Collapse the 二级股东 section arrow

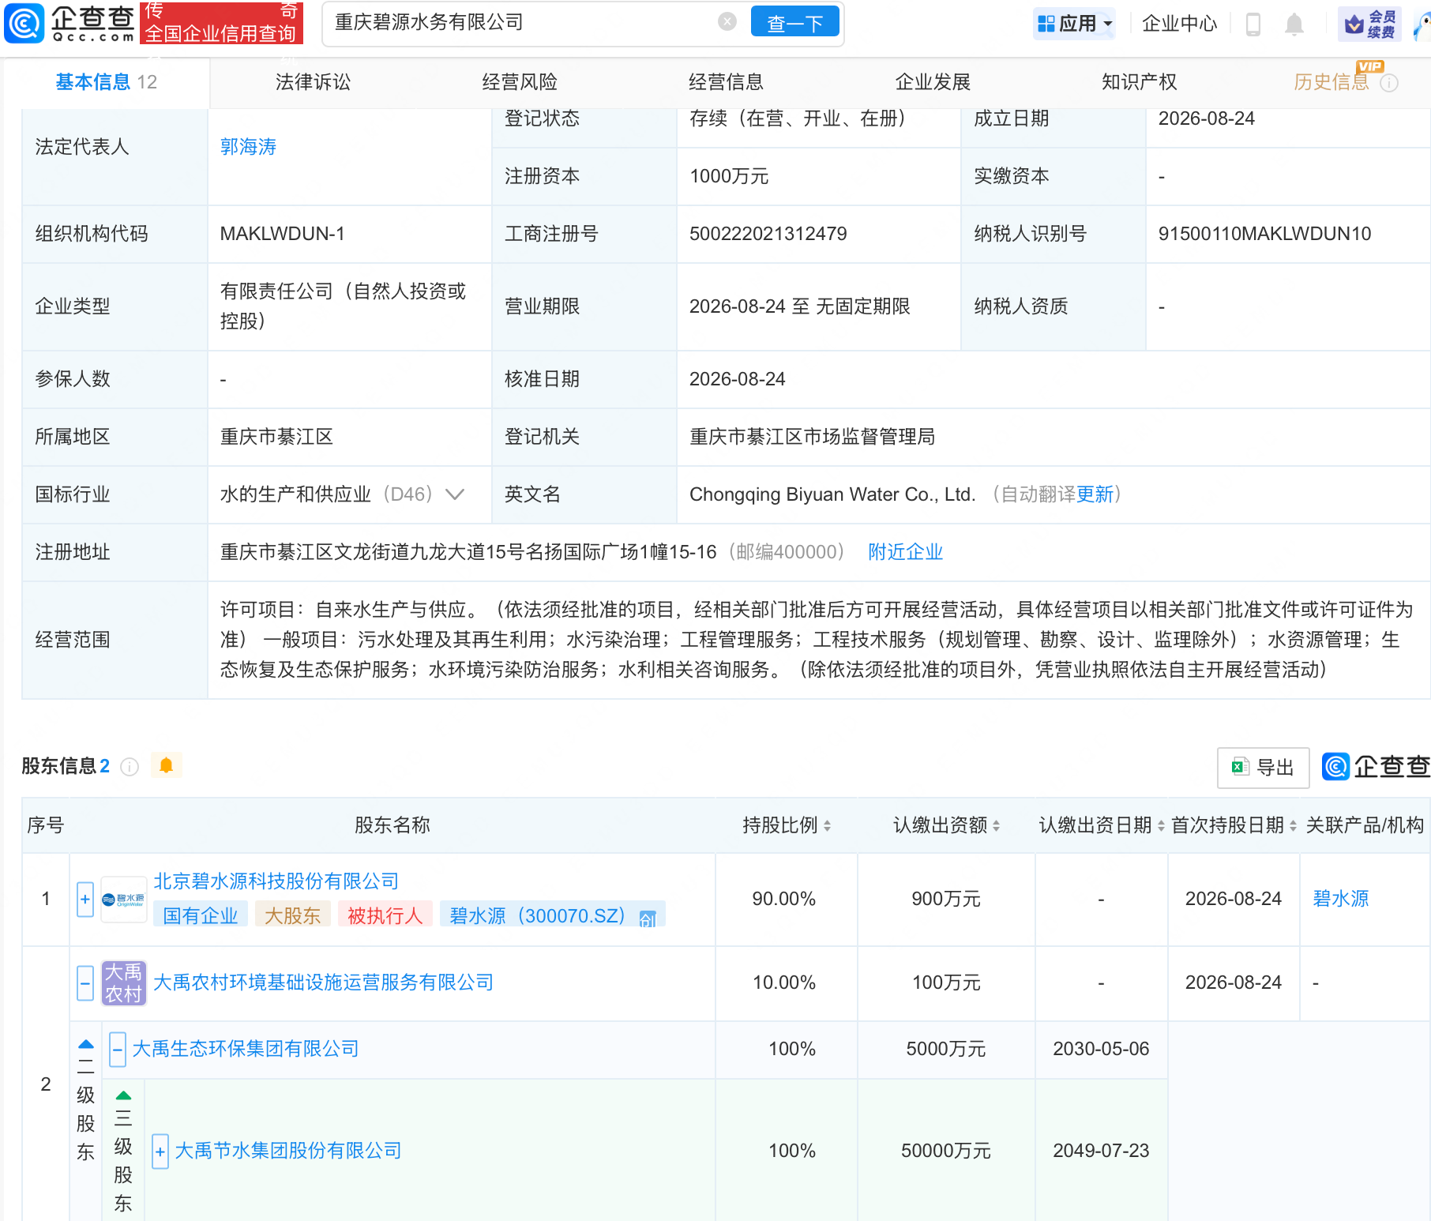tap(86, 1044)
